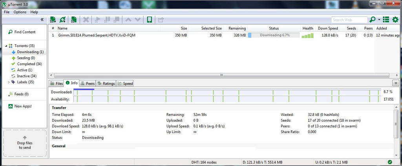Open New Apps! in sidebar
Screen dimensions: 402x166
click(x=20, y=106)
